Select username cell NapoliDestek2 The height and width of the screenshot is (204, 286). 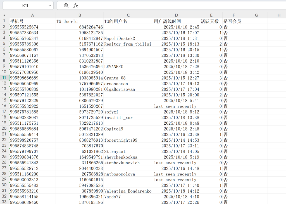pos(128,38)
